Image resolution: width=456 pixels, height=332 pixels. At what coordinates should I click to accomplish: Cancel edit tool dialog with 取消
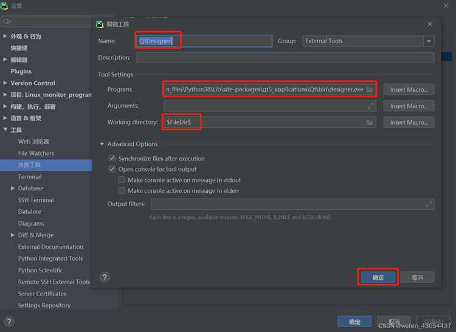coord(417,277)
